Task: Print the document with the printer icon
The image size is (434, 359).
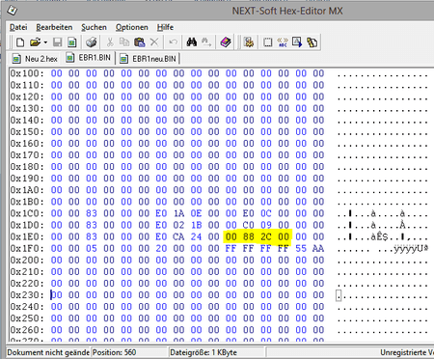Action: click(92, 42)
